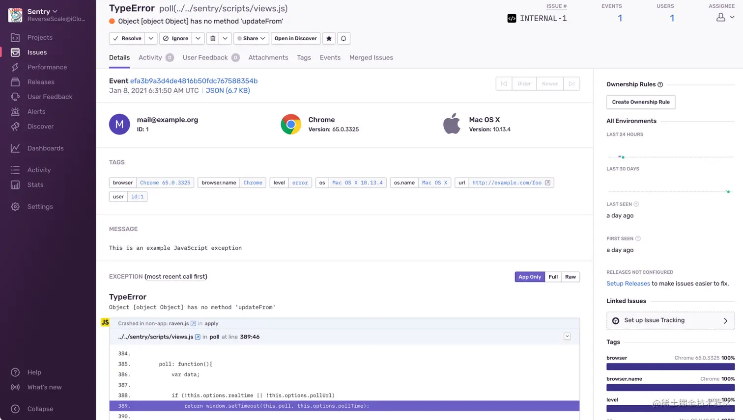The image size is (743, 420).
Task: Open What's new broadcast icon
Action: [15, 387]
